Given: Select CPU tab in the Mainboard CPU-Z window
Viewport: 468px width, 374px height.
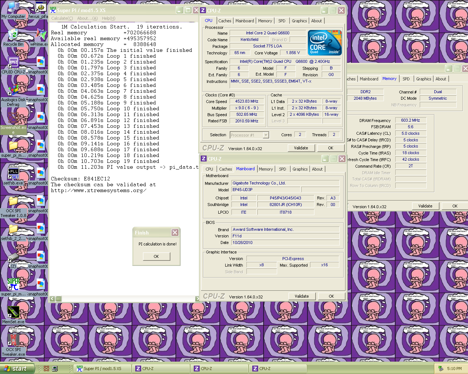Looking at the screenshot, I should tap(209, 169).
